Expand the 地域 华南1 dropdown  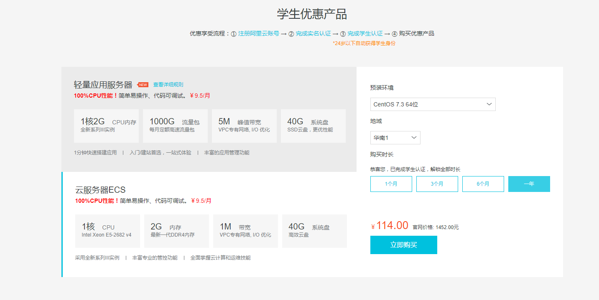[x=395, y=138]
